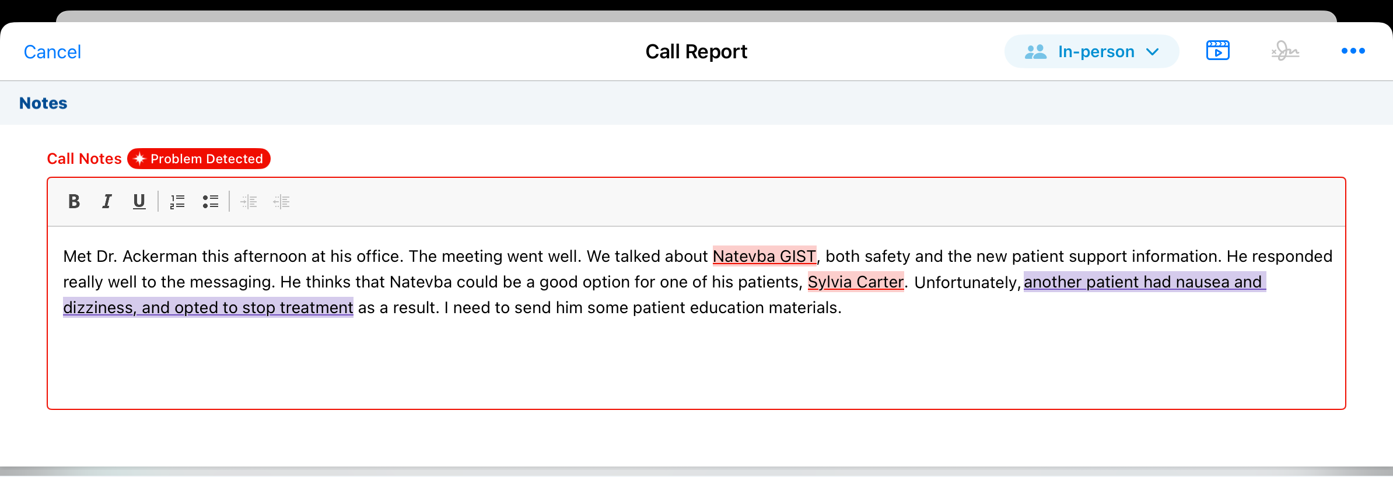Insert a numbered list
Image resolution: width=1393 pixels, height=477 pixels.
click(177, 202)
